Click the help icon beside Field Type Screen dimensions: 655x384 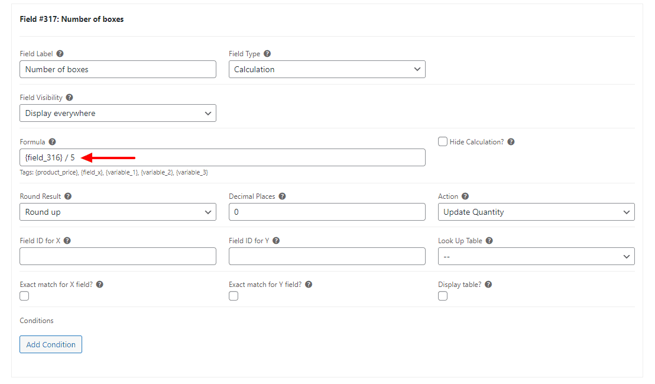267,53
